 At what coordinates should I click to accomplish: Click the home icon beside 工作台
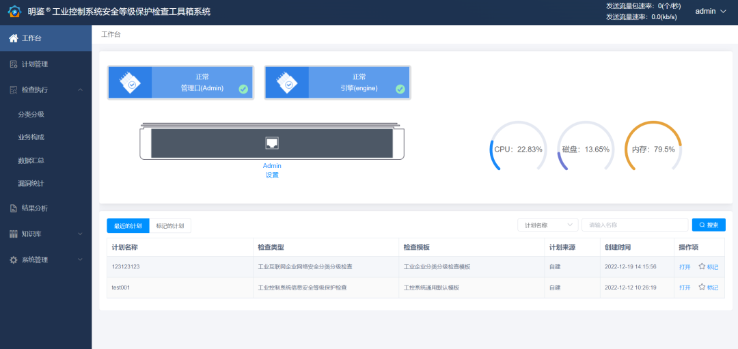(x=14, y=38)
